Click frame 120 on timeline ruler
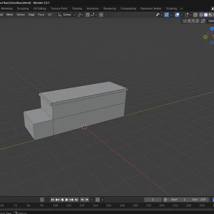Screen dimensions: 214x214 [68, 205]
